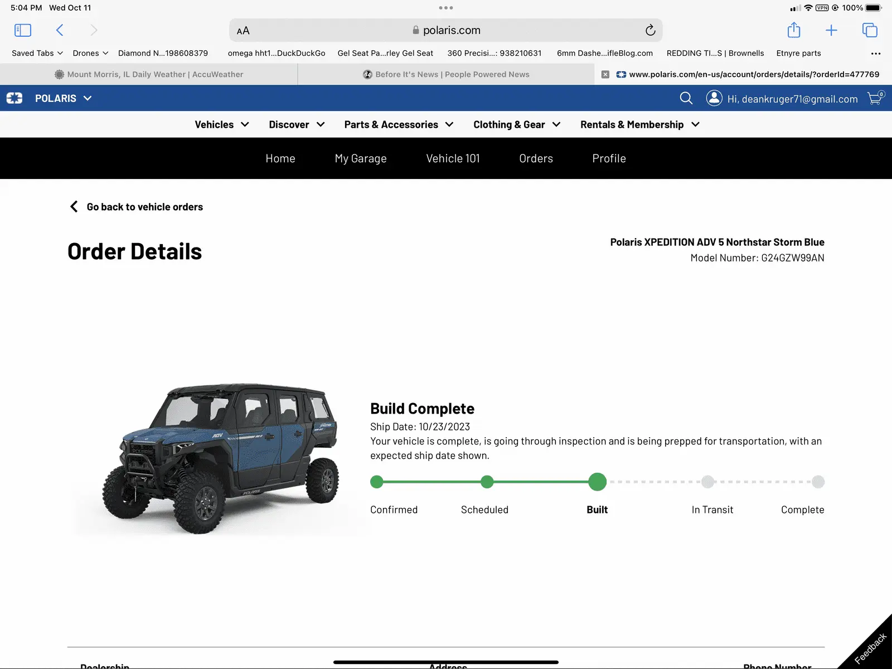Image resolution: width=892 pixels, height=669 pixels.
Task: Click the account profile avatar icon
Action: (x=714, y=98)
